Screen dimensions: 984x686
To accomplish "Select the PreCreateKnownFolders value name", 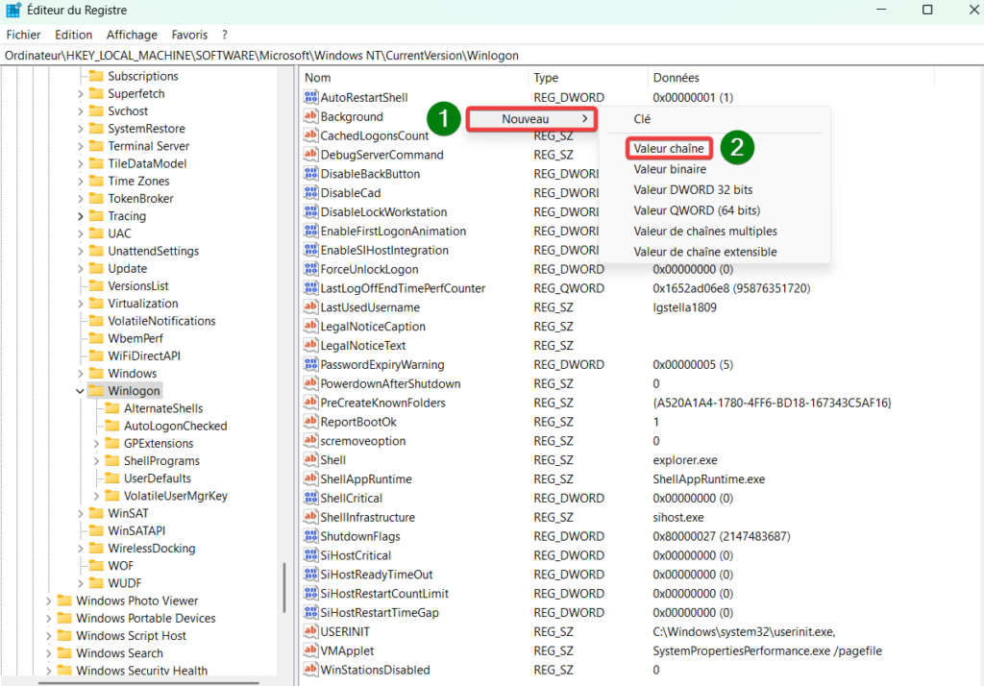I will coord(382,403).
